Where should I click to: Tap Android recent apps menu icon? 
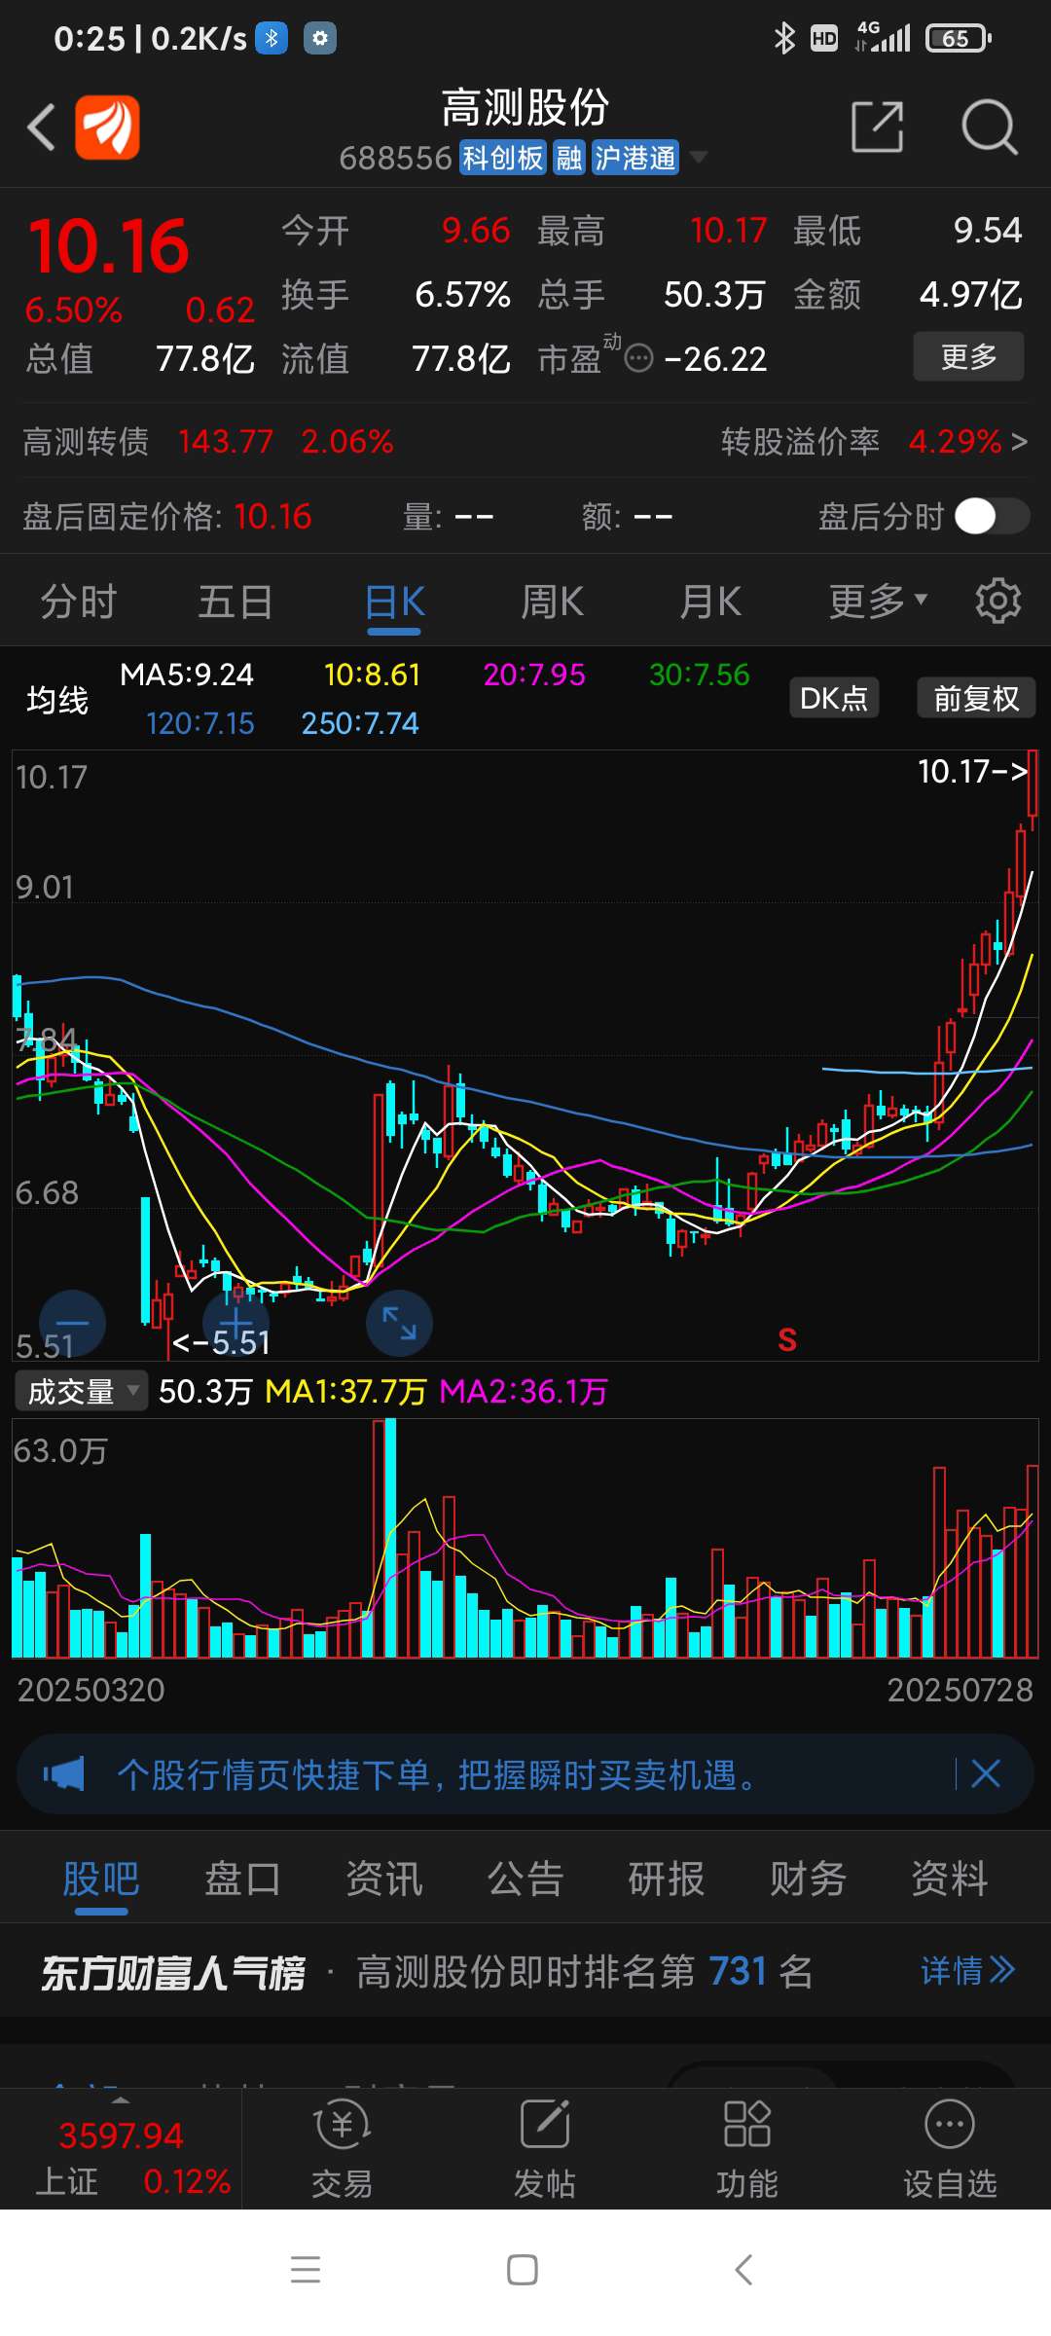click(x=306, y=2270)
